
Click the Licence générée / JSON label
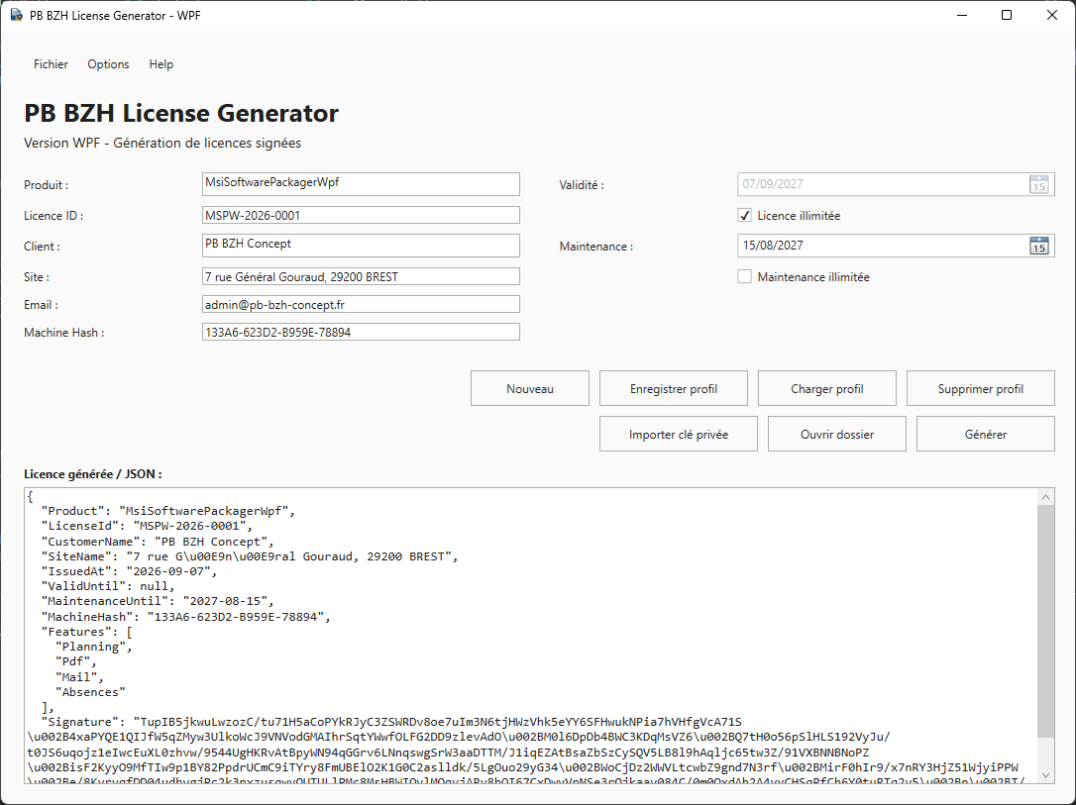tap(93, 474)
